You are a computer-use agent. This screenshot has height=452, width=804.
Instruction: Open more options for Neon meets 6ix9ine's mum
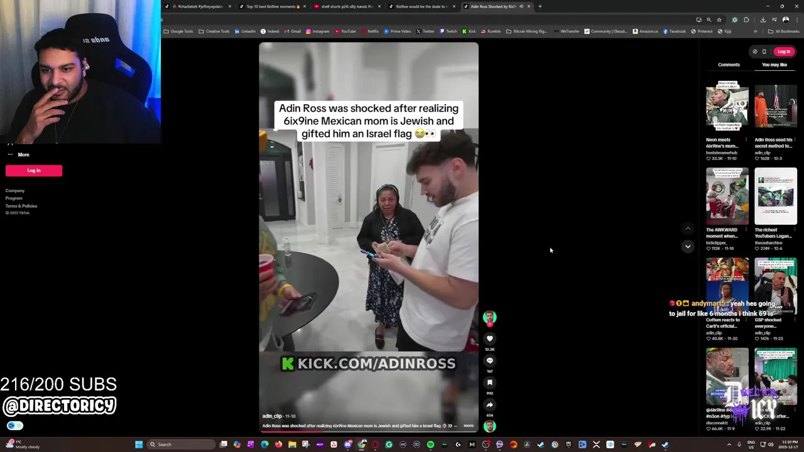[746, 140]
